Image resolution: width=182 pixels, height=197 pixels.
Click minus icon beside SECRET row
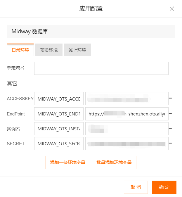pos(170,143)
